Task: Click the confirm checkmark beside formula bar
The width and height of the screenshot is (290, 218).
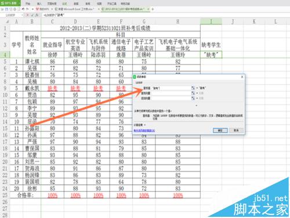Action: click(32, 15)
